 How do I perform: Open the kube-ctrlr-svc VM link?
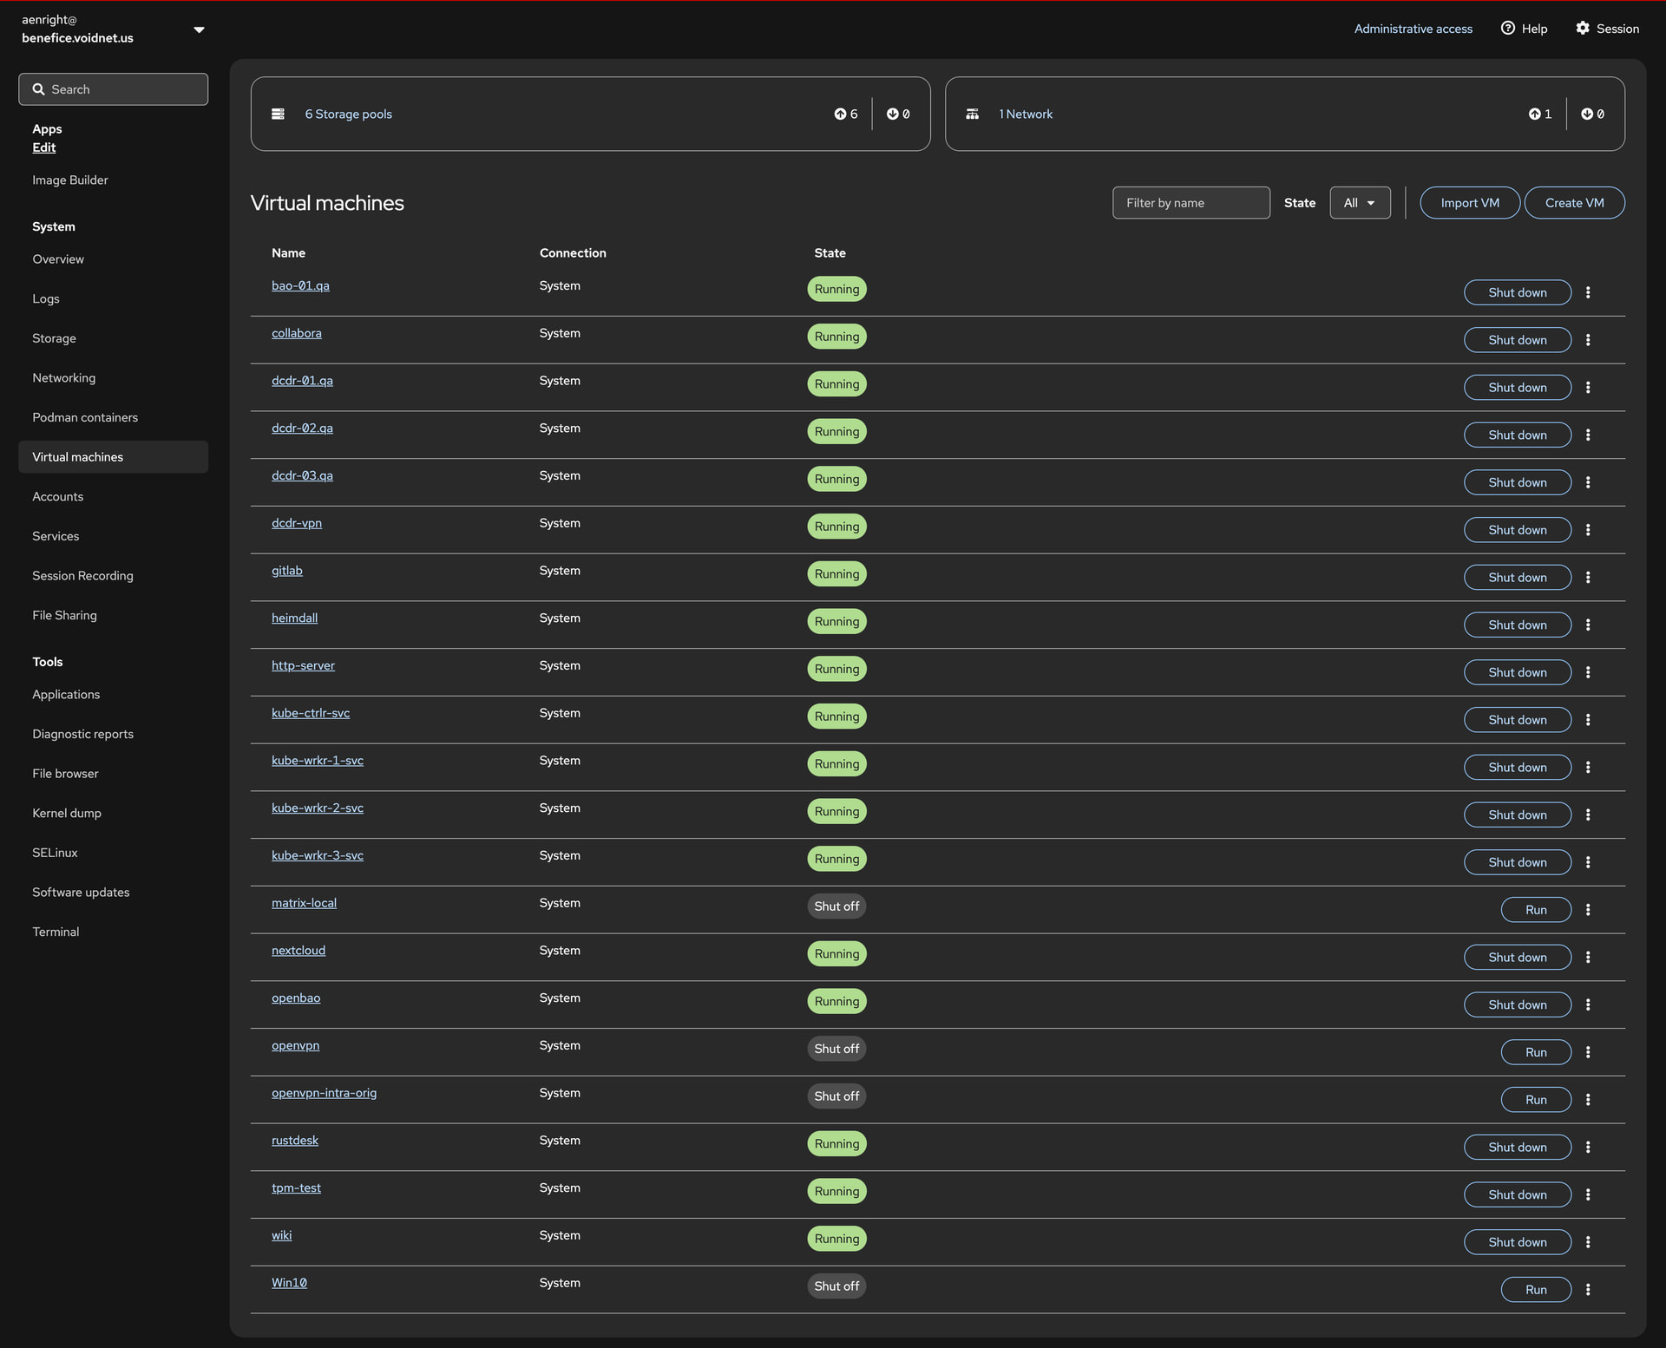click(311, 713)
